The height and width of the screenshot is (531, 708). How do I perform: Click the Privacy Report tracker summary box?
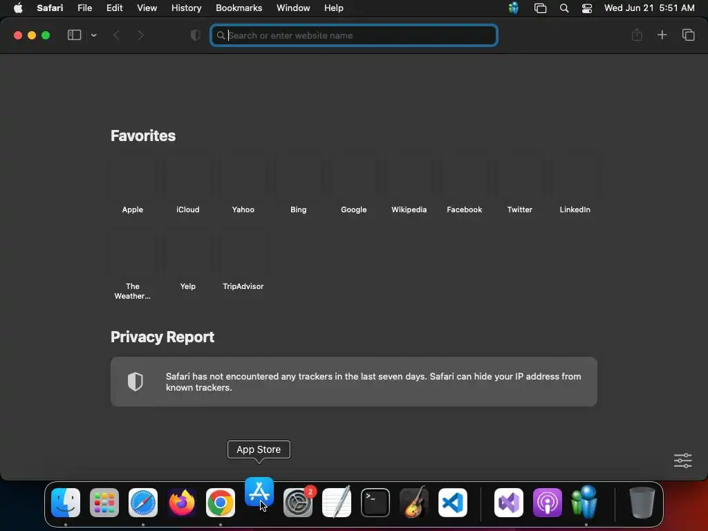click(x=354, y=382)
